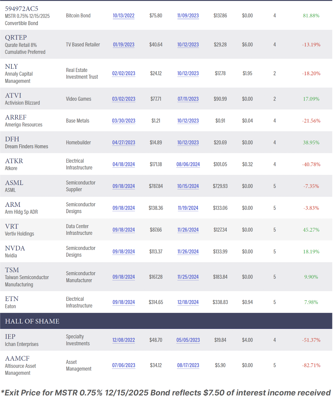Open the 05/05/2023 exit date link
The width and height of the screenshot is (333, 401).
click(188, 340)
